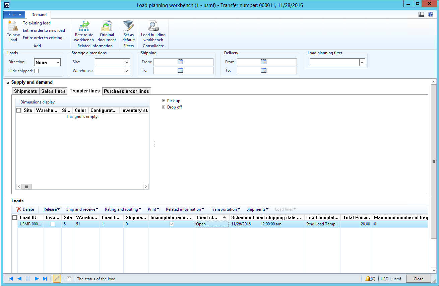The image size is (439, 286).
Task: Open the Shipments menu in Loads toolbar
Action: click(x=257, y=209)
